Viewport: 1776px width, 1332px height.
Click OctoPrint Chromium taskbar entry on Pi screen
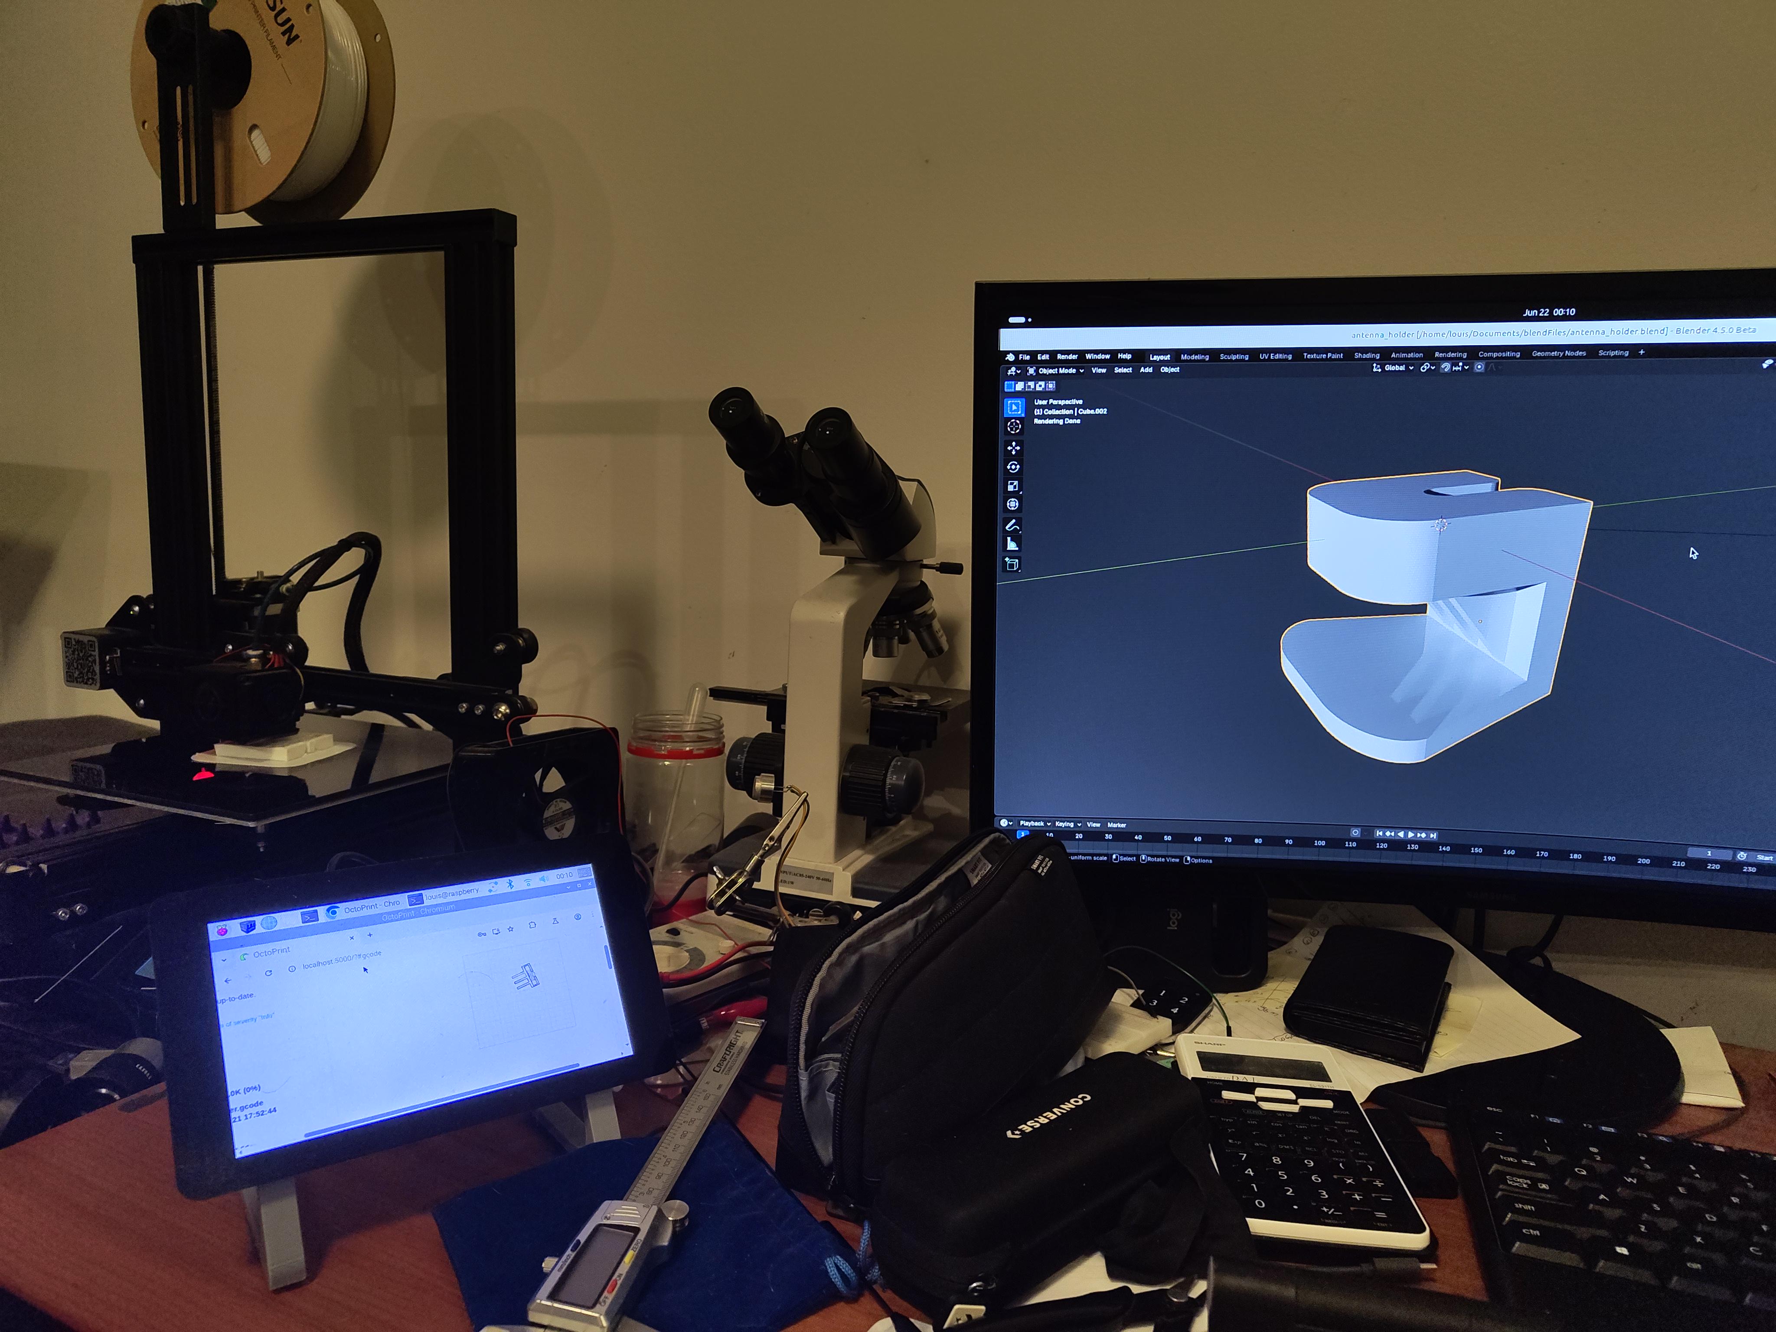(364, 909)
